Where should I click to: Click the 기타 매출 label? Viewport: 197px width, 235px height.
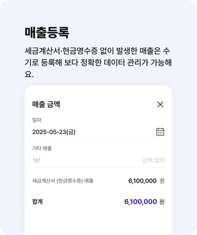[x=42, y=148]
